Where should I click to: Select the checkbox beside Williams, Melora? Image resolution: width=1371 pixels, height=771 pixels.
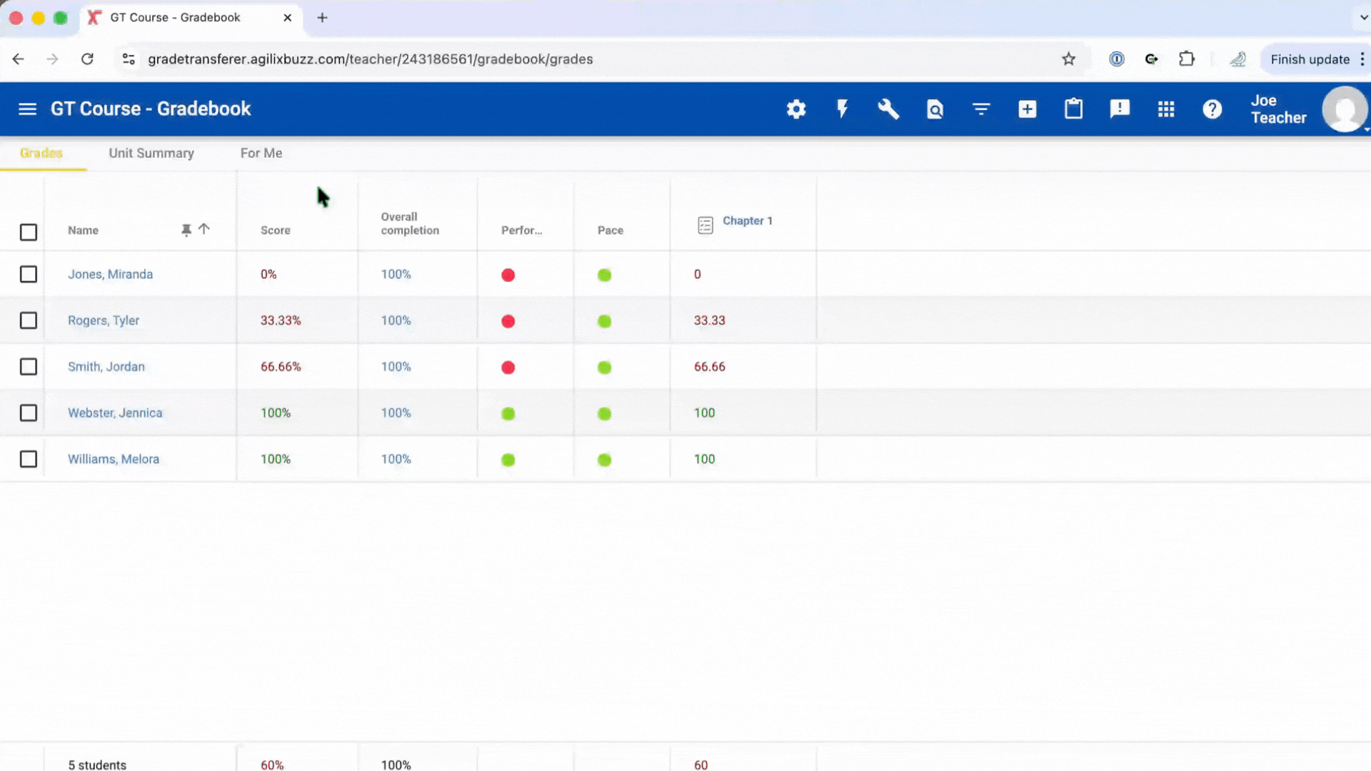29,459
